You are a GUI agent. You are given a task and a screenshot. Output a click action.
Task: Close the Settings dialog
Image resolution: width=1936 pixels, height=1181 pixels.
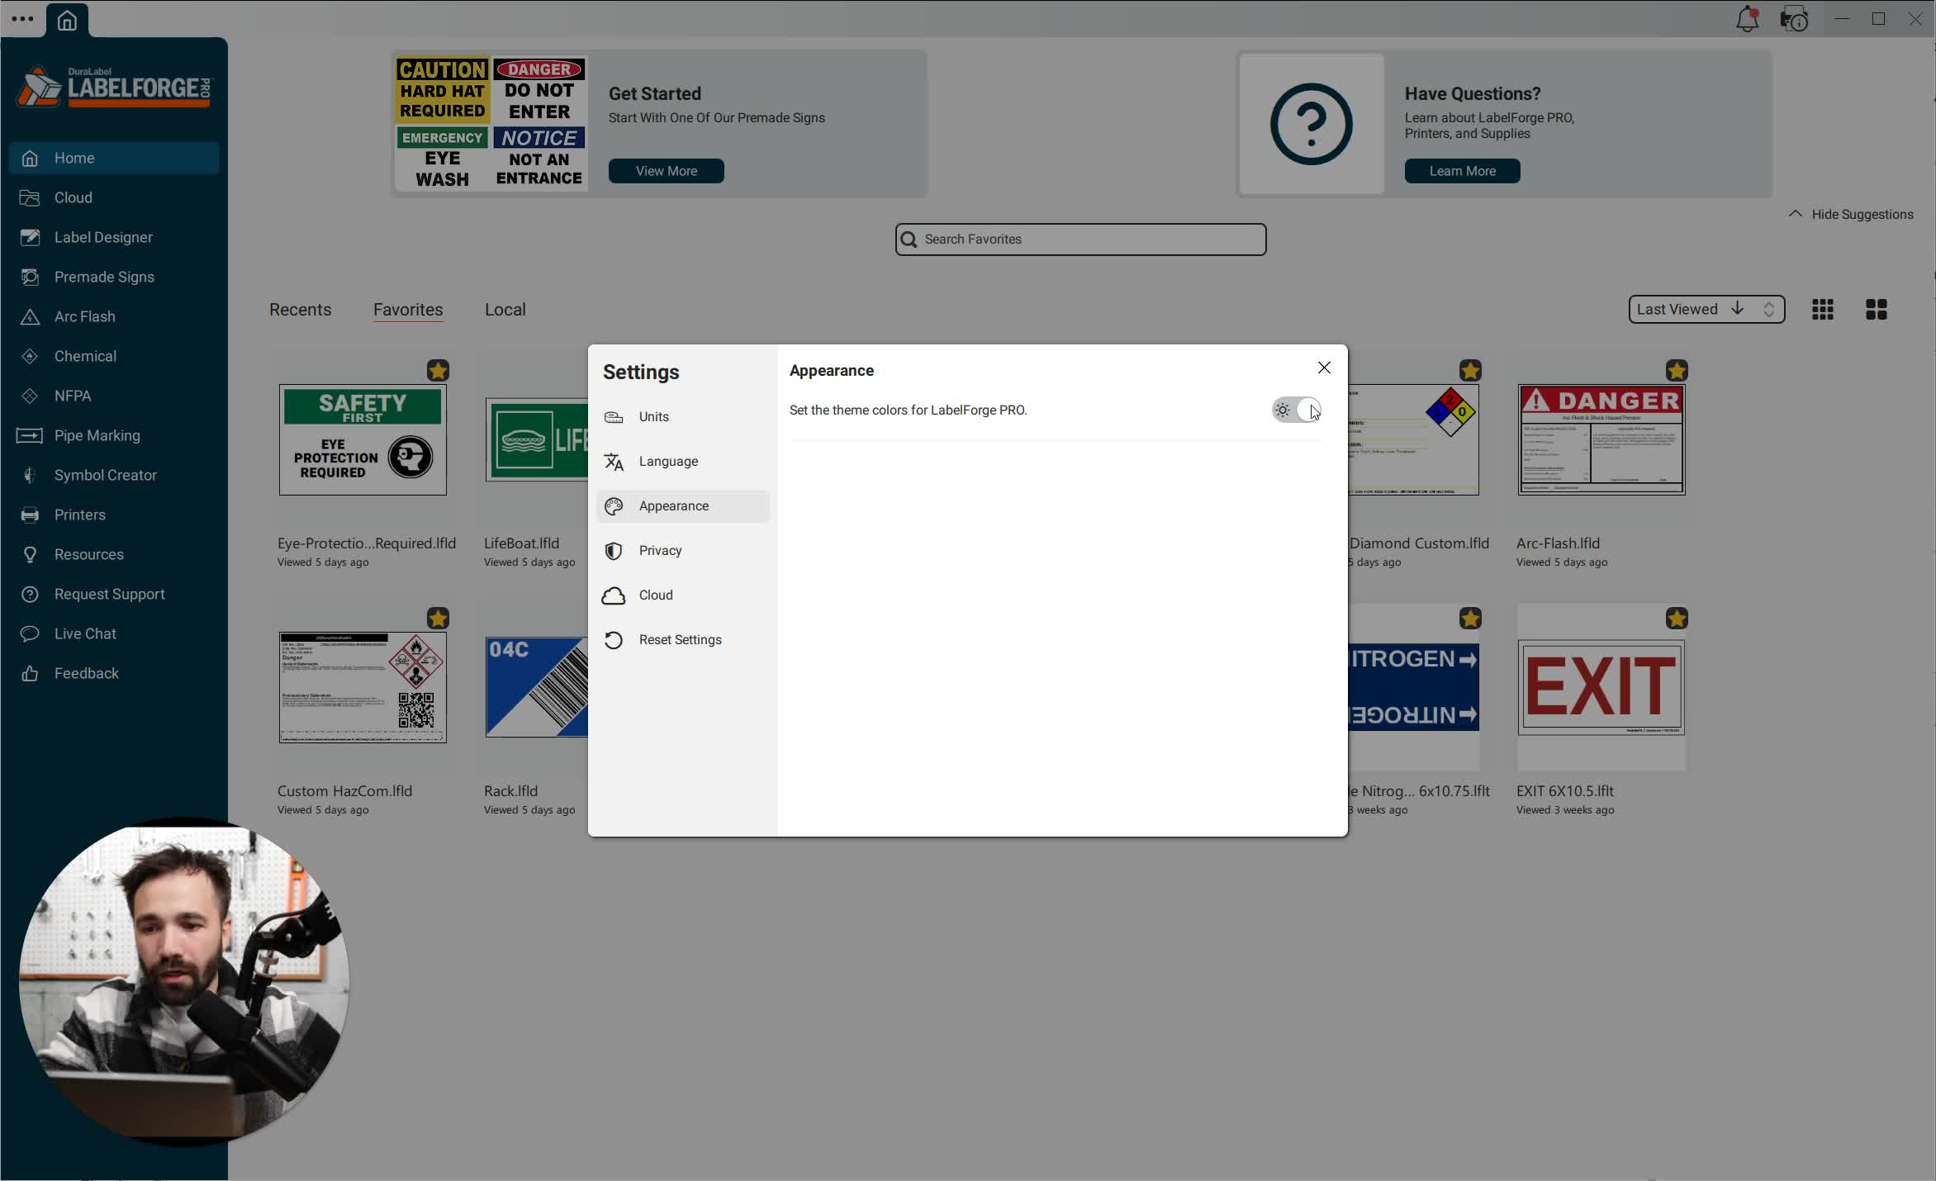pyautogui.click(x=1324, y=368)
